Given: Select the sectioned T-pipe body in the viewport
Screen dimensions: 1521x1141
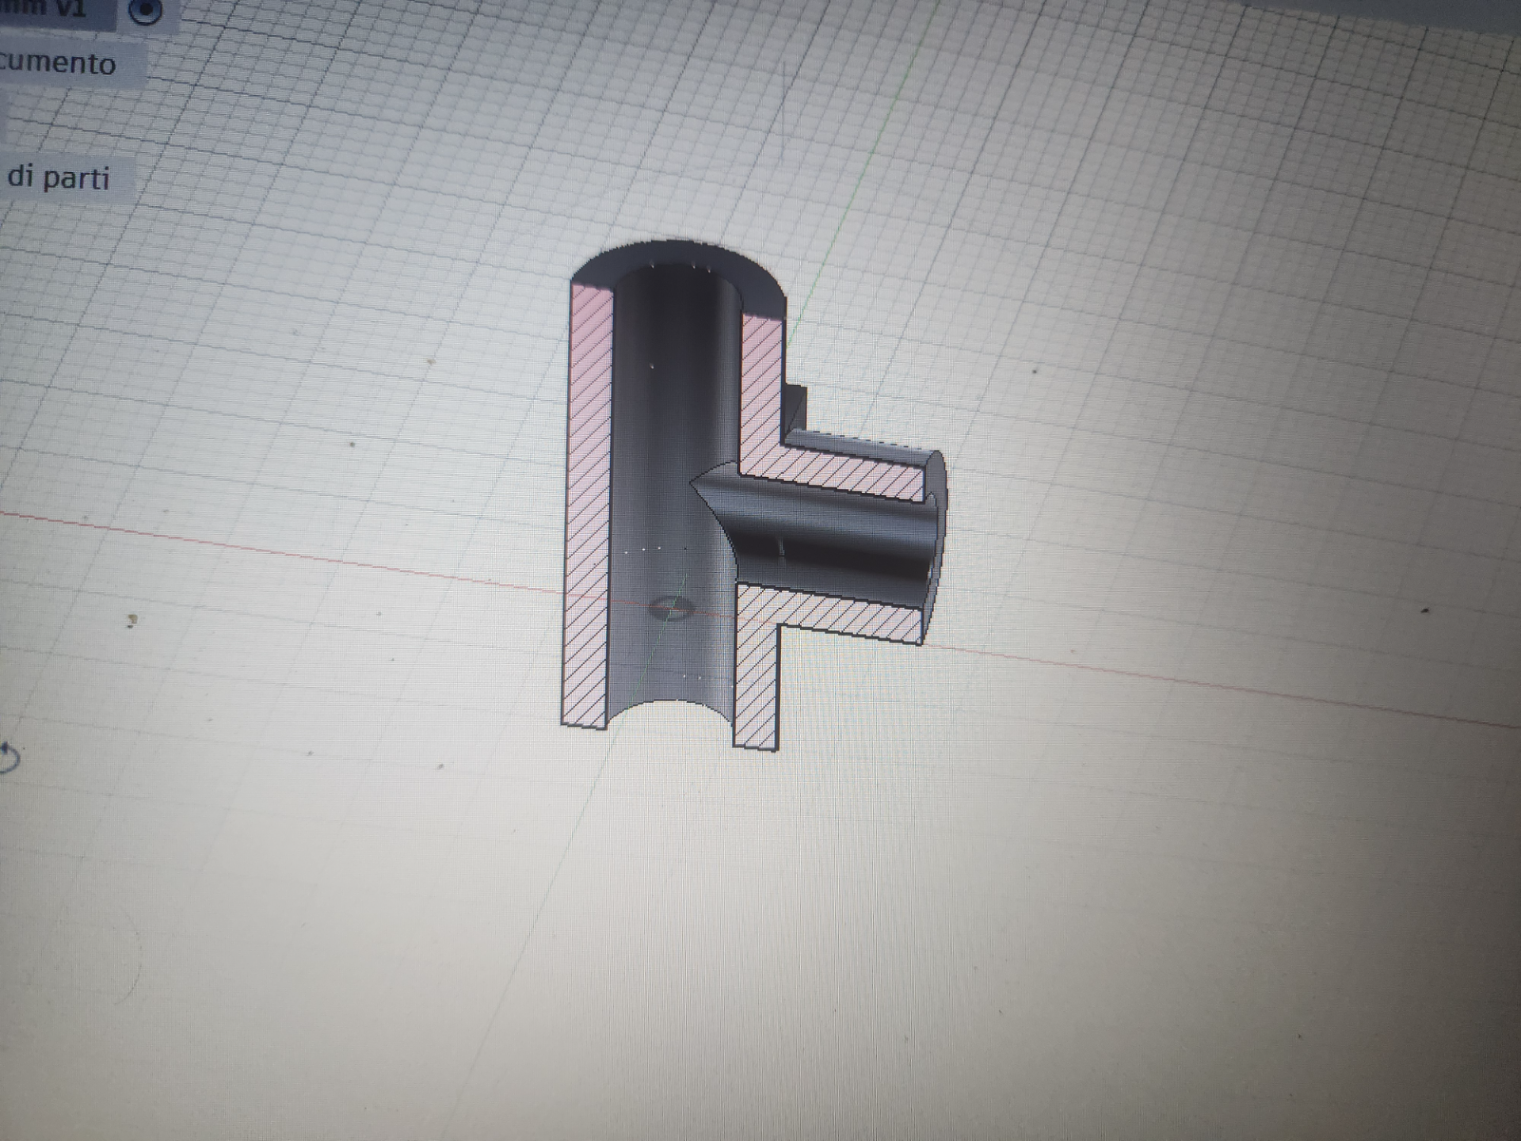Looking at the screenshot, I should (x=753, y=496).
